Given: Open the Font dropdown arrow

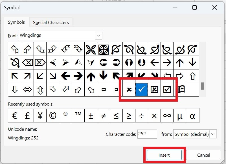Looking at the screenshot, I should pyautogui.click(x=98, y=36).
